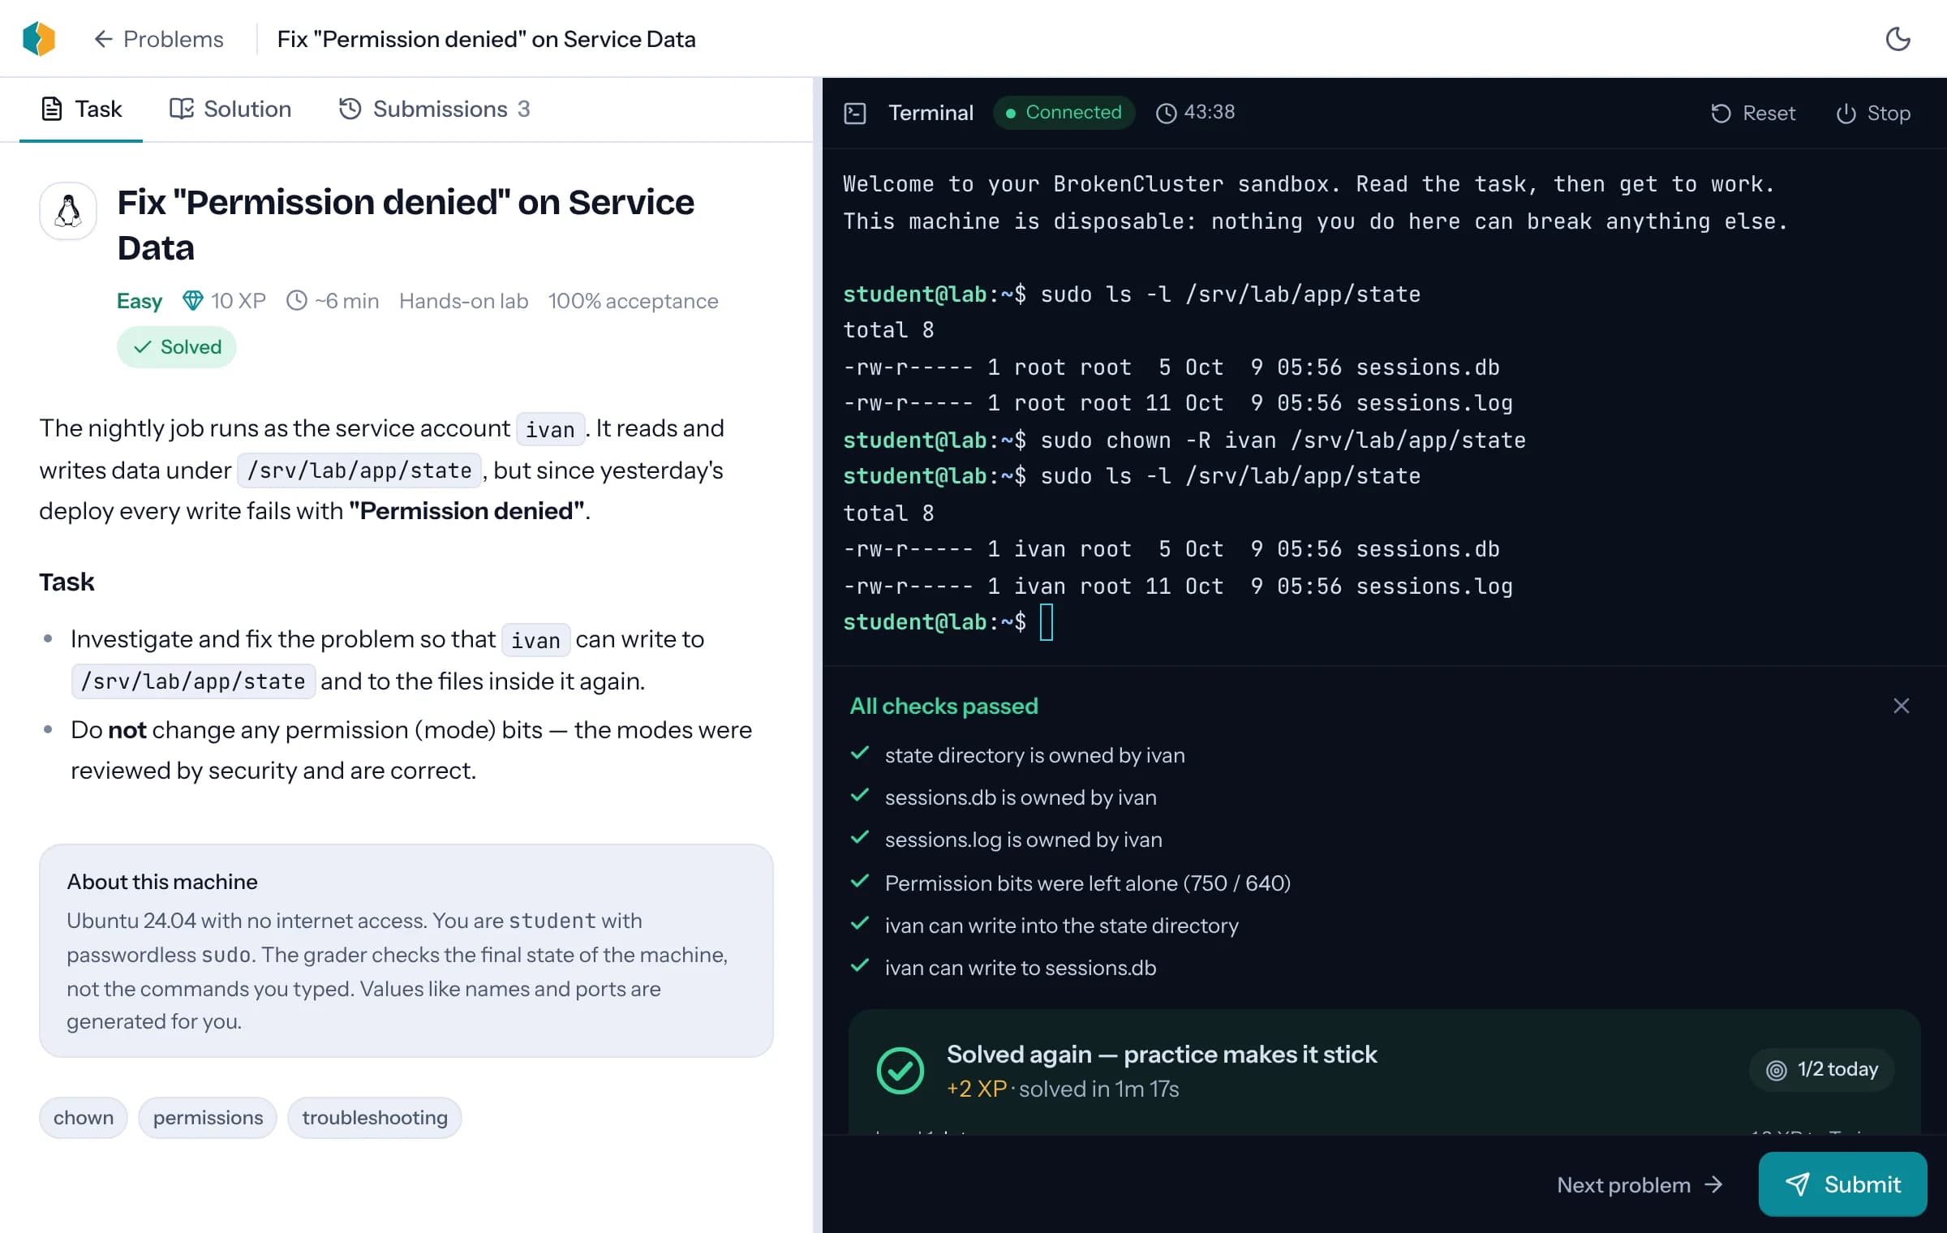Image resolution: width=1947 pixels, height=1233 pixels.
Task: Go back to Problems list
Action: coord(158,39)
